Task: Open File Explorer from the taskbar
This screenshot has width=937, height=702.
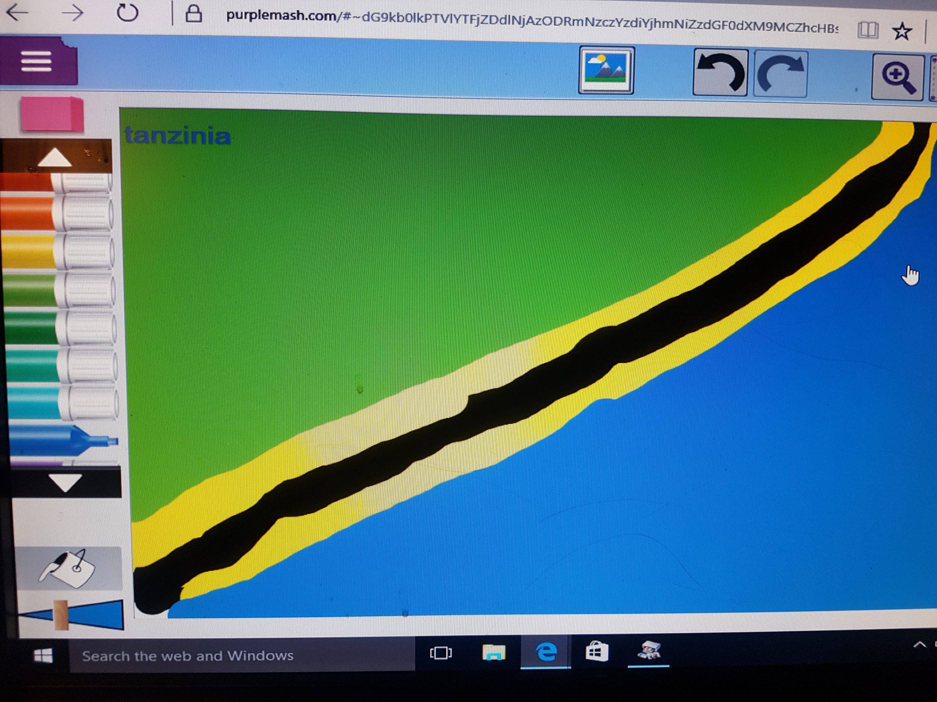Action: (x=493, y=652)
